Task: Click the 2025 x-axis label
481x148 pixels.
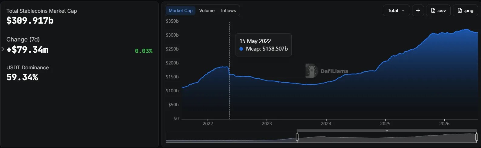Action: click(x=385, y=123)
